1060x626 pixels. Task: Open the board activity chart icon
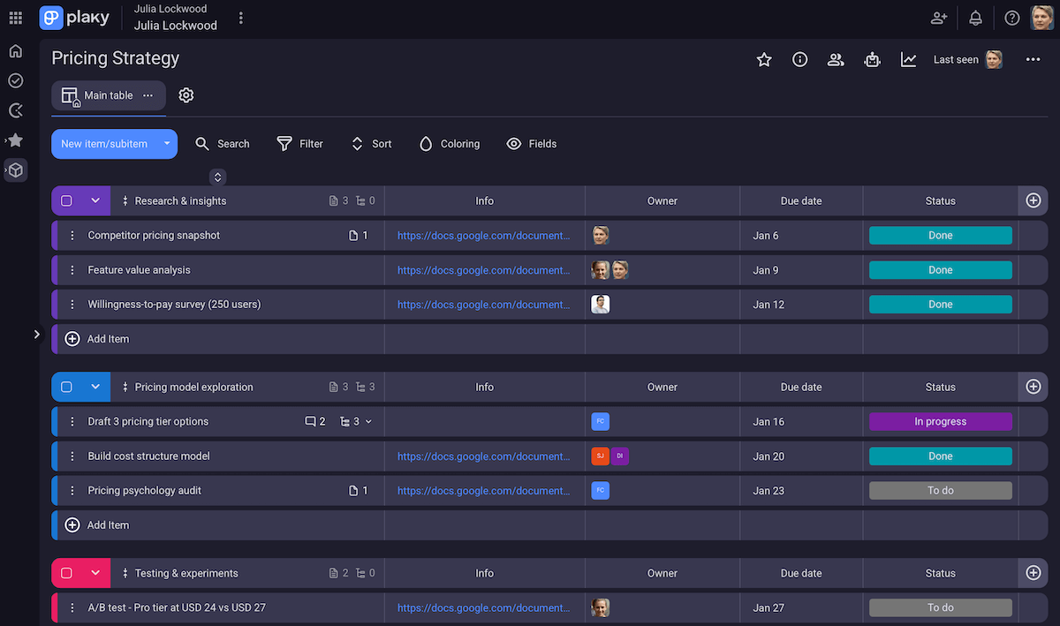pos(908,59)
